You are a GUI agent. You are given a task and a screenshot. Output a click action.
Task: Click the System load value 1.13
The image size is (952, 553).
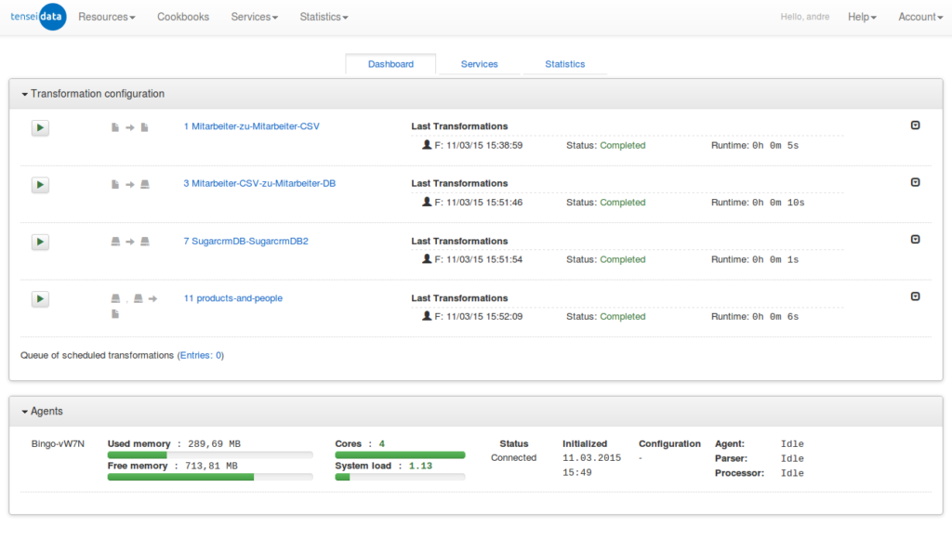coord(421,466)
